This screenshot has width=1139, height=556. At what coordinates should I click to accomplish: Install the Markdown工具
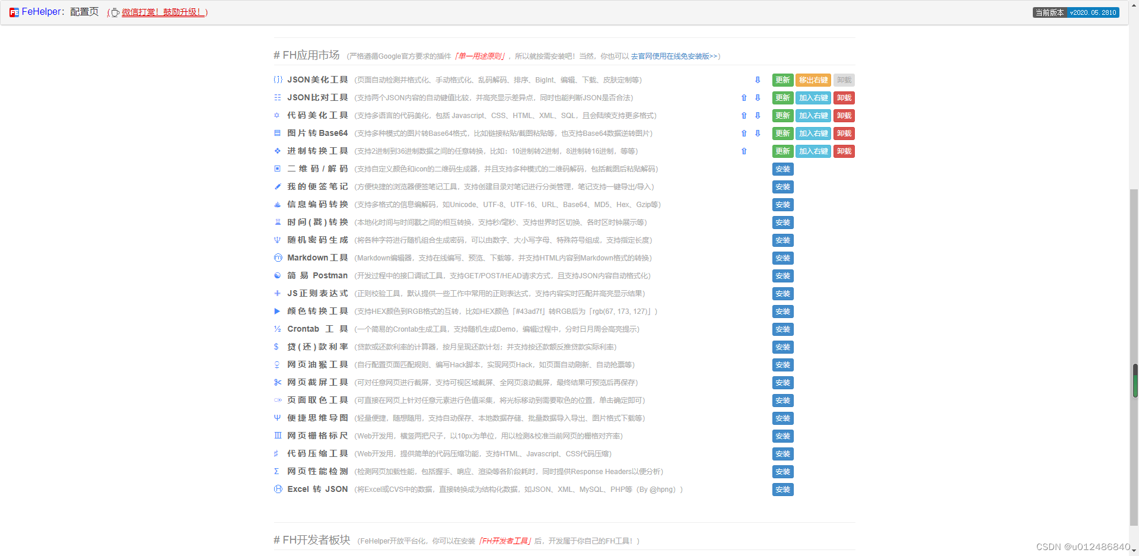[783, 258]
